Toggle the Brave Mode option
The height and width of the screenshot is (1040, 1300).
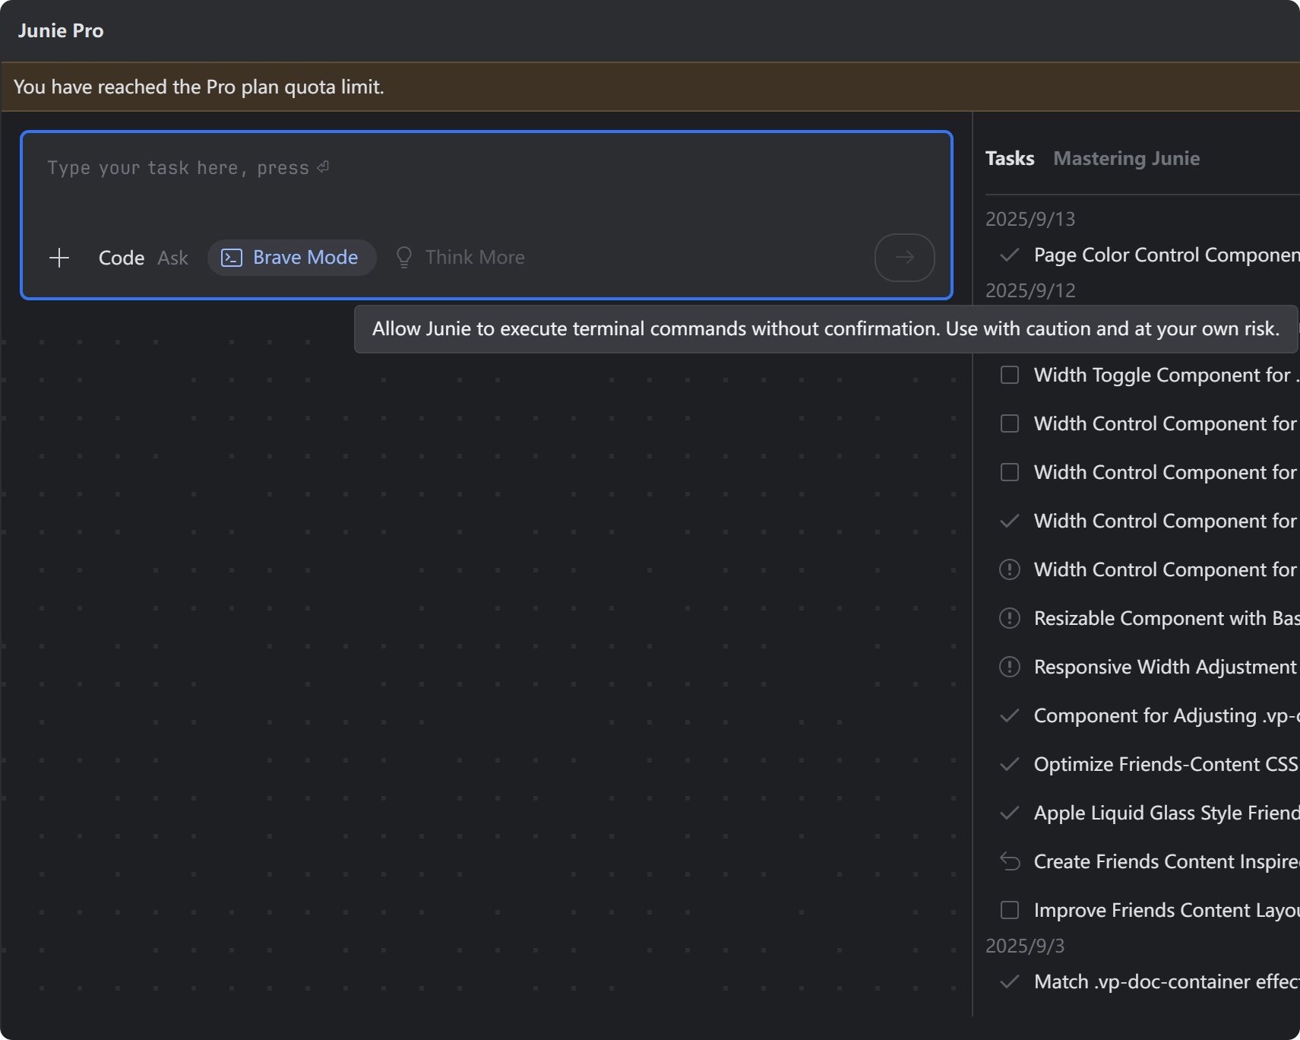pos(292,258)
